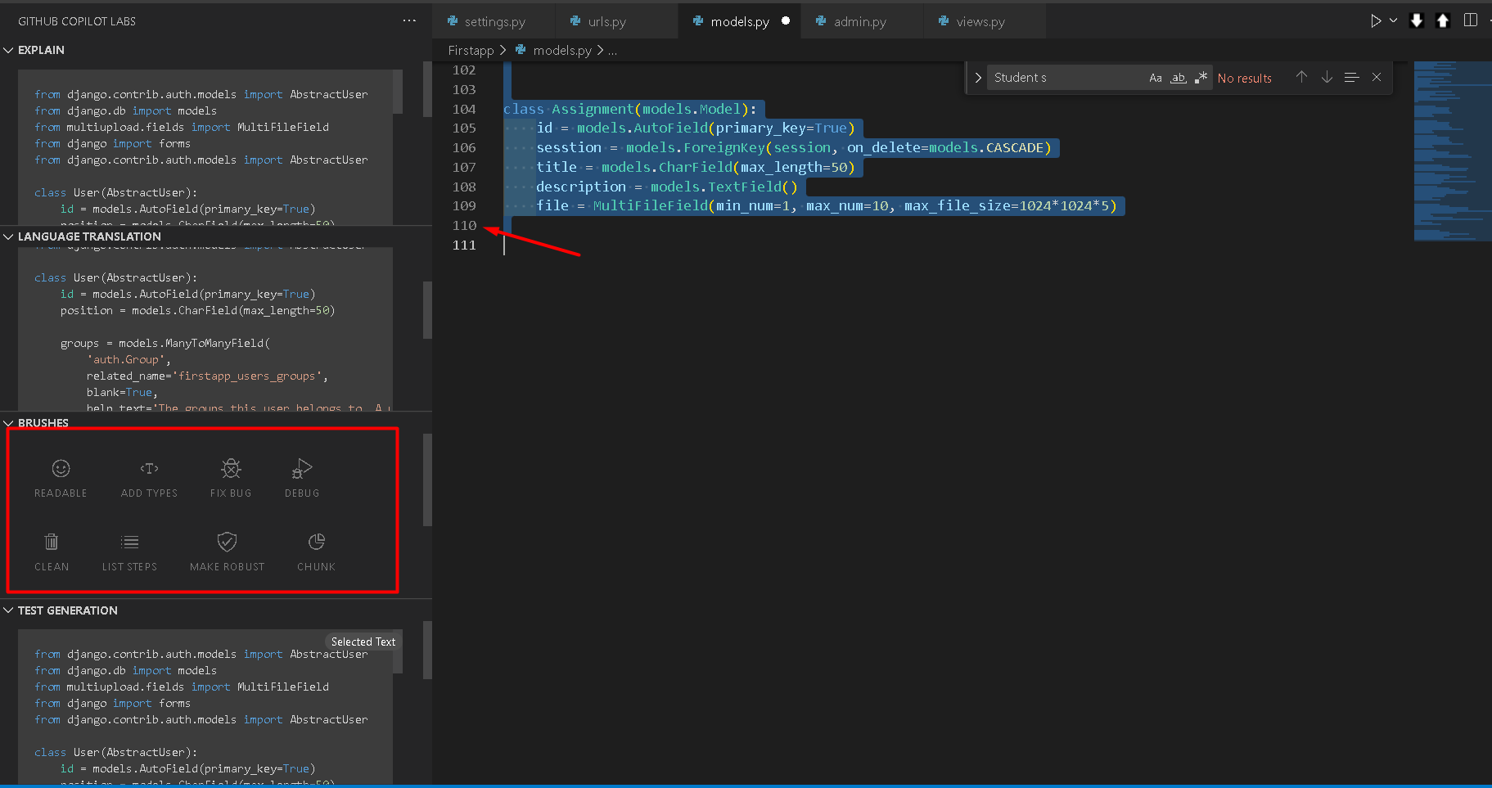Open the run button dropdown arrow
The width and height of the screenshot is (1492, 788).
[1393, 21]
